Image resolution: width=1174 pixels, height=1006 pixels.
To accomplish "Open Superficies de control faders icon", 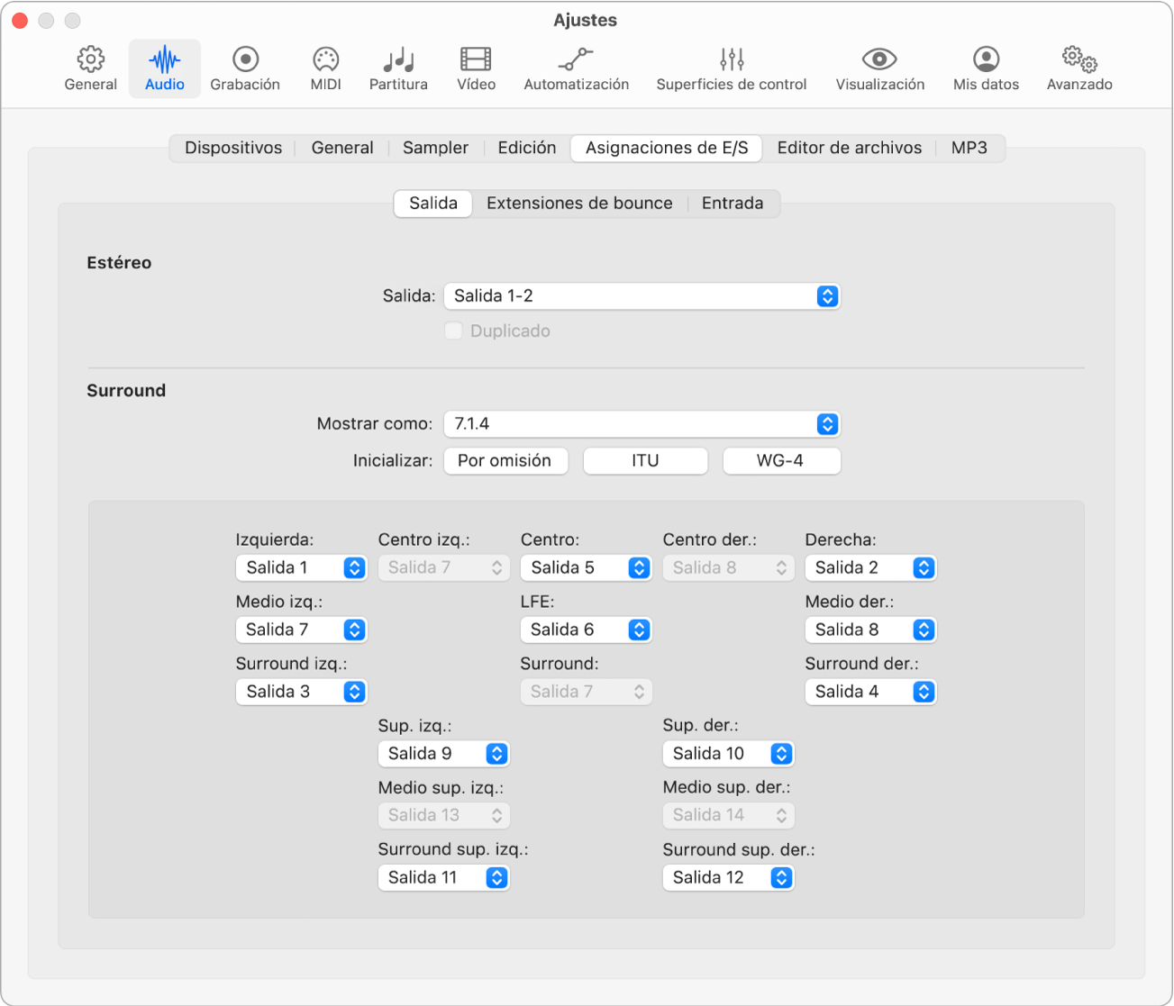I will click(x=732, y=59).
